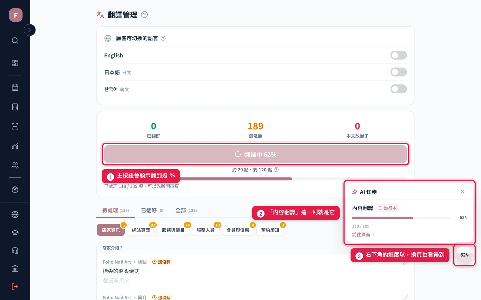Click the 內容翻譯 progress bar in AI 任務
Image resolution: width=481 pixels, height=300 pixels.
pos(401,218)
